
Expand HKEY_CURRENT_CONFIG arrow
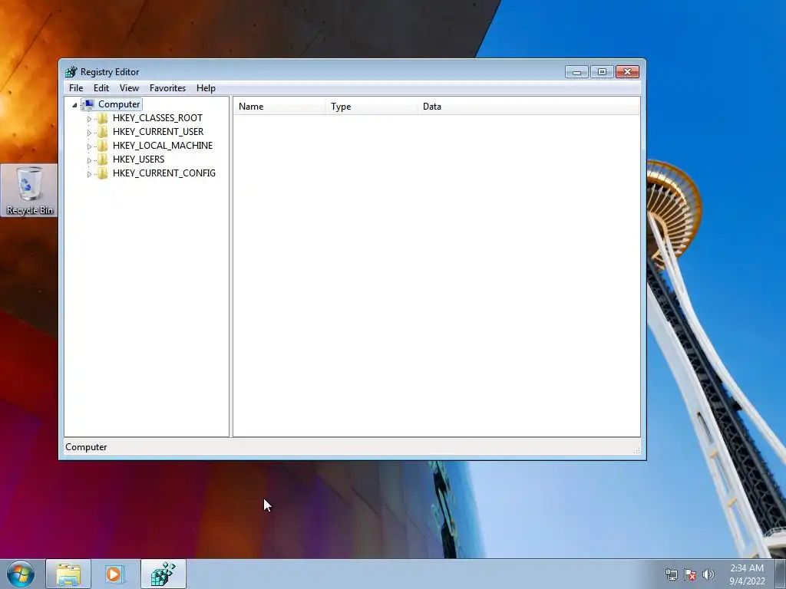(x=89, y=174)
